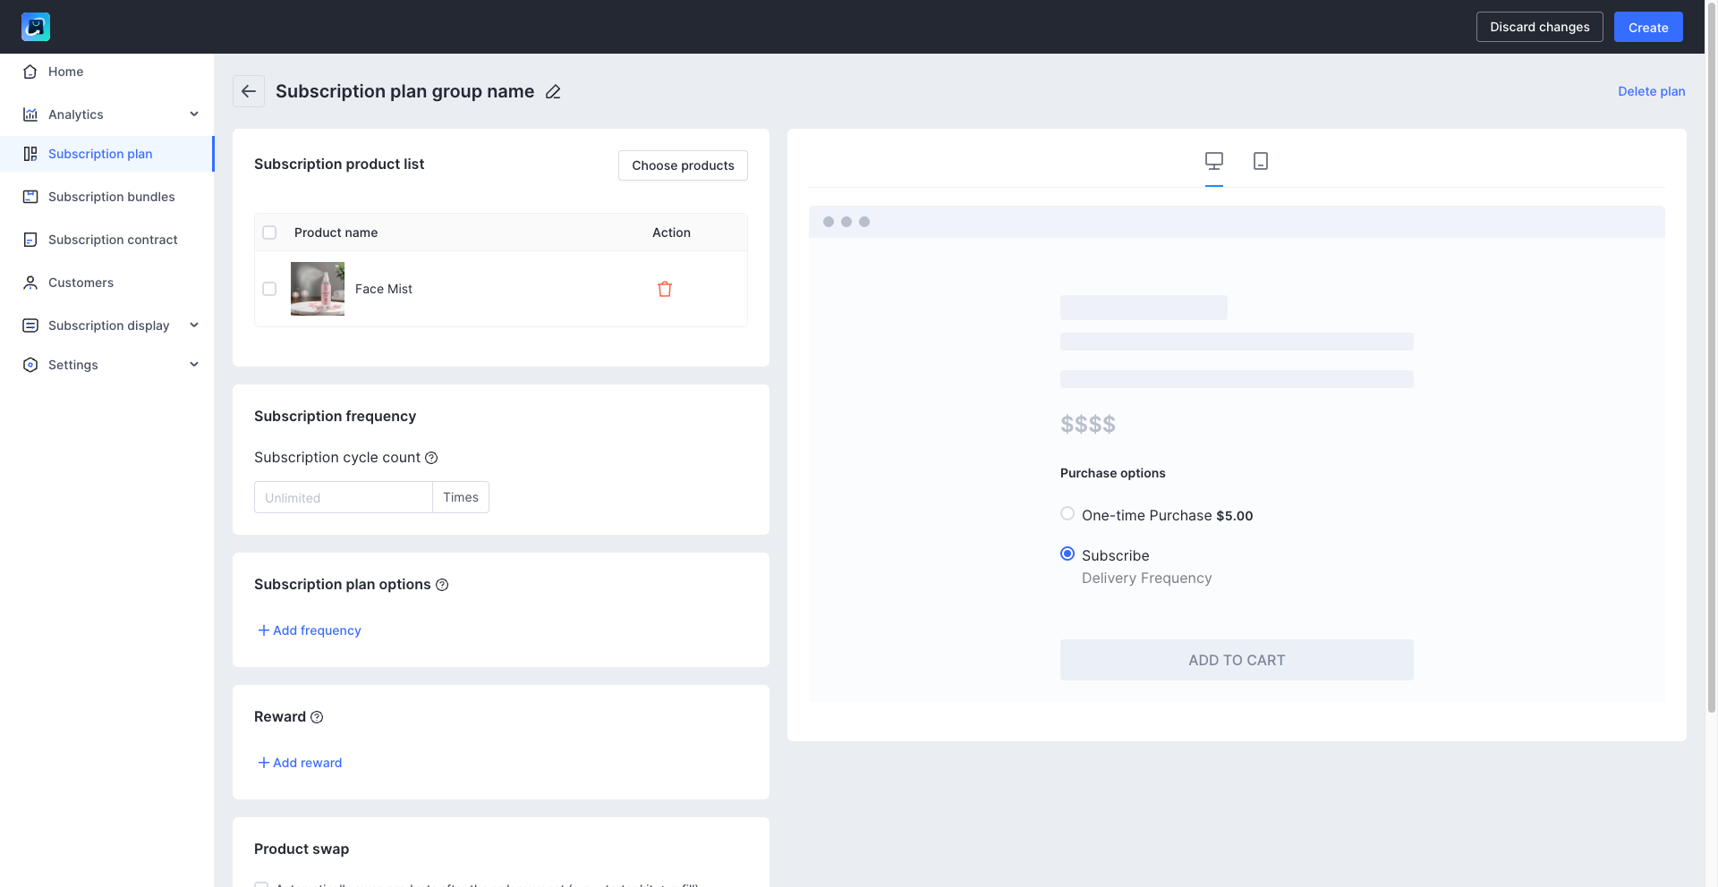1718x887 pixels.
Task: Check the Face Mist product checkbox
Action: point(269,289)
